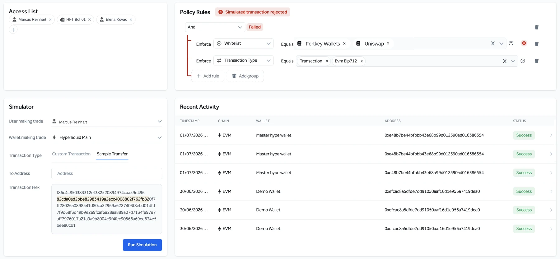This screenshot has width=560, height=259.
Task: Click first row address 0xe48b7be44b...
Action: point(434,135)
